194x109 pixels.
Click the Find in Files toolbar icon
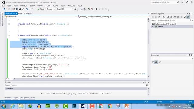(75, 9)
